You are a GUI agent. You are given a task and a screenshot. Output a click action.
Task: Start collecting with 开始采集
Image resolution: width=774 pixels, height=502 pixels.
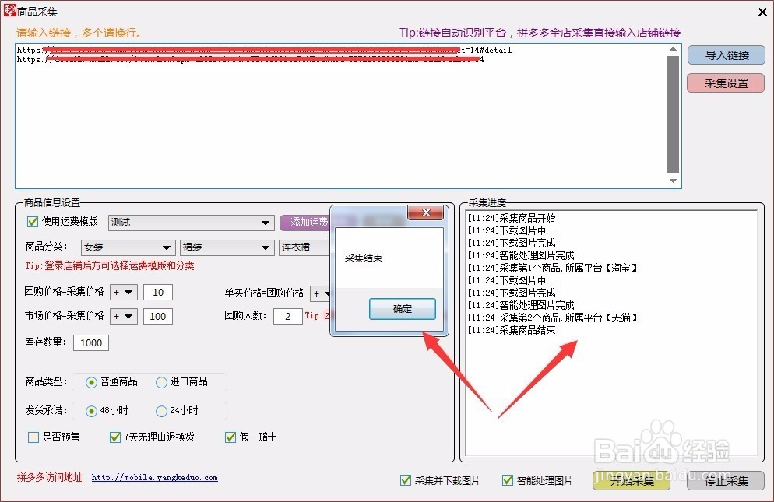(x=632, y=480)
